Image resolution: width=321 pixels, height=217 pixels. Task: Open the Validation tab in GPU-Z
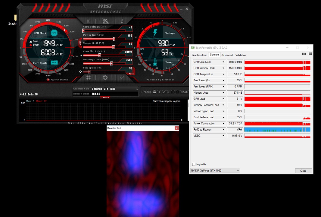pos(241,55)
